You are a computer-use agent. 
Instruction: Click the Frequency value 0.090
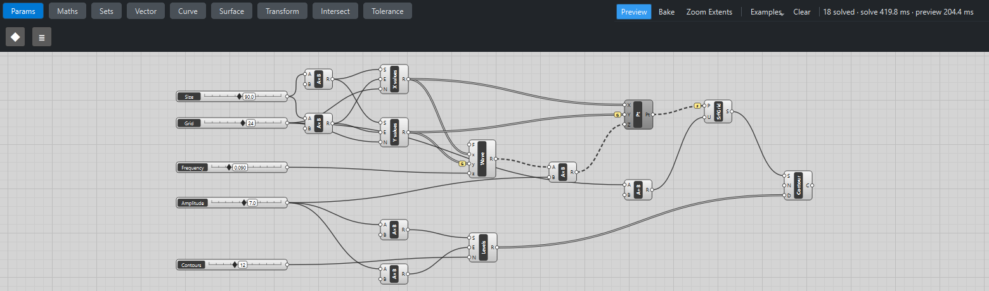240,168
